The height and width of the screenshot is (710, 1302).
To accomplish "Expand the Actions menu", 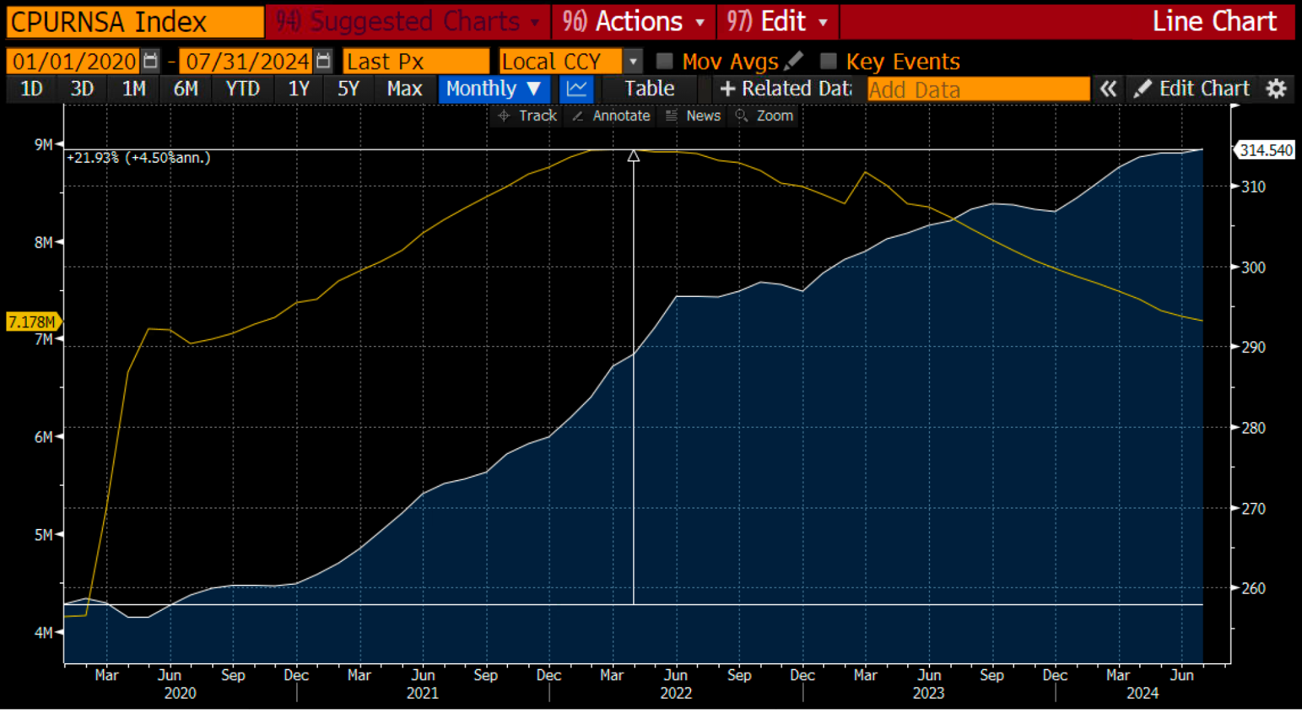I will click(633, 21).
